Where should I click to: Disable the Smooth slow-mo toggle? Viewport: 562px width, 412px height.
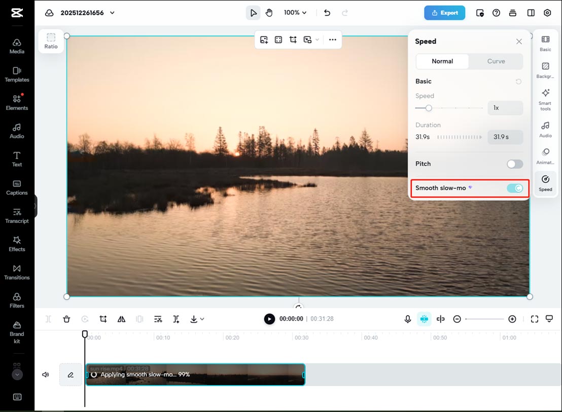(514, 188)
